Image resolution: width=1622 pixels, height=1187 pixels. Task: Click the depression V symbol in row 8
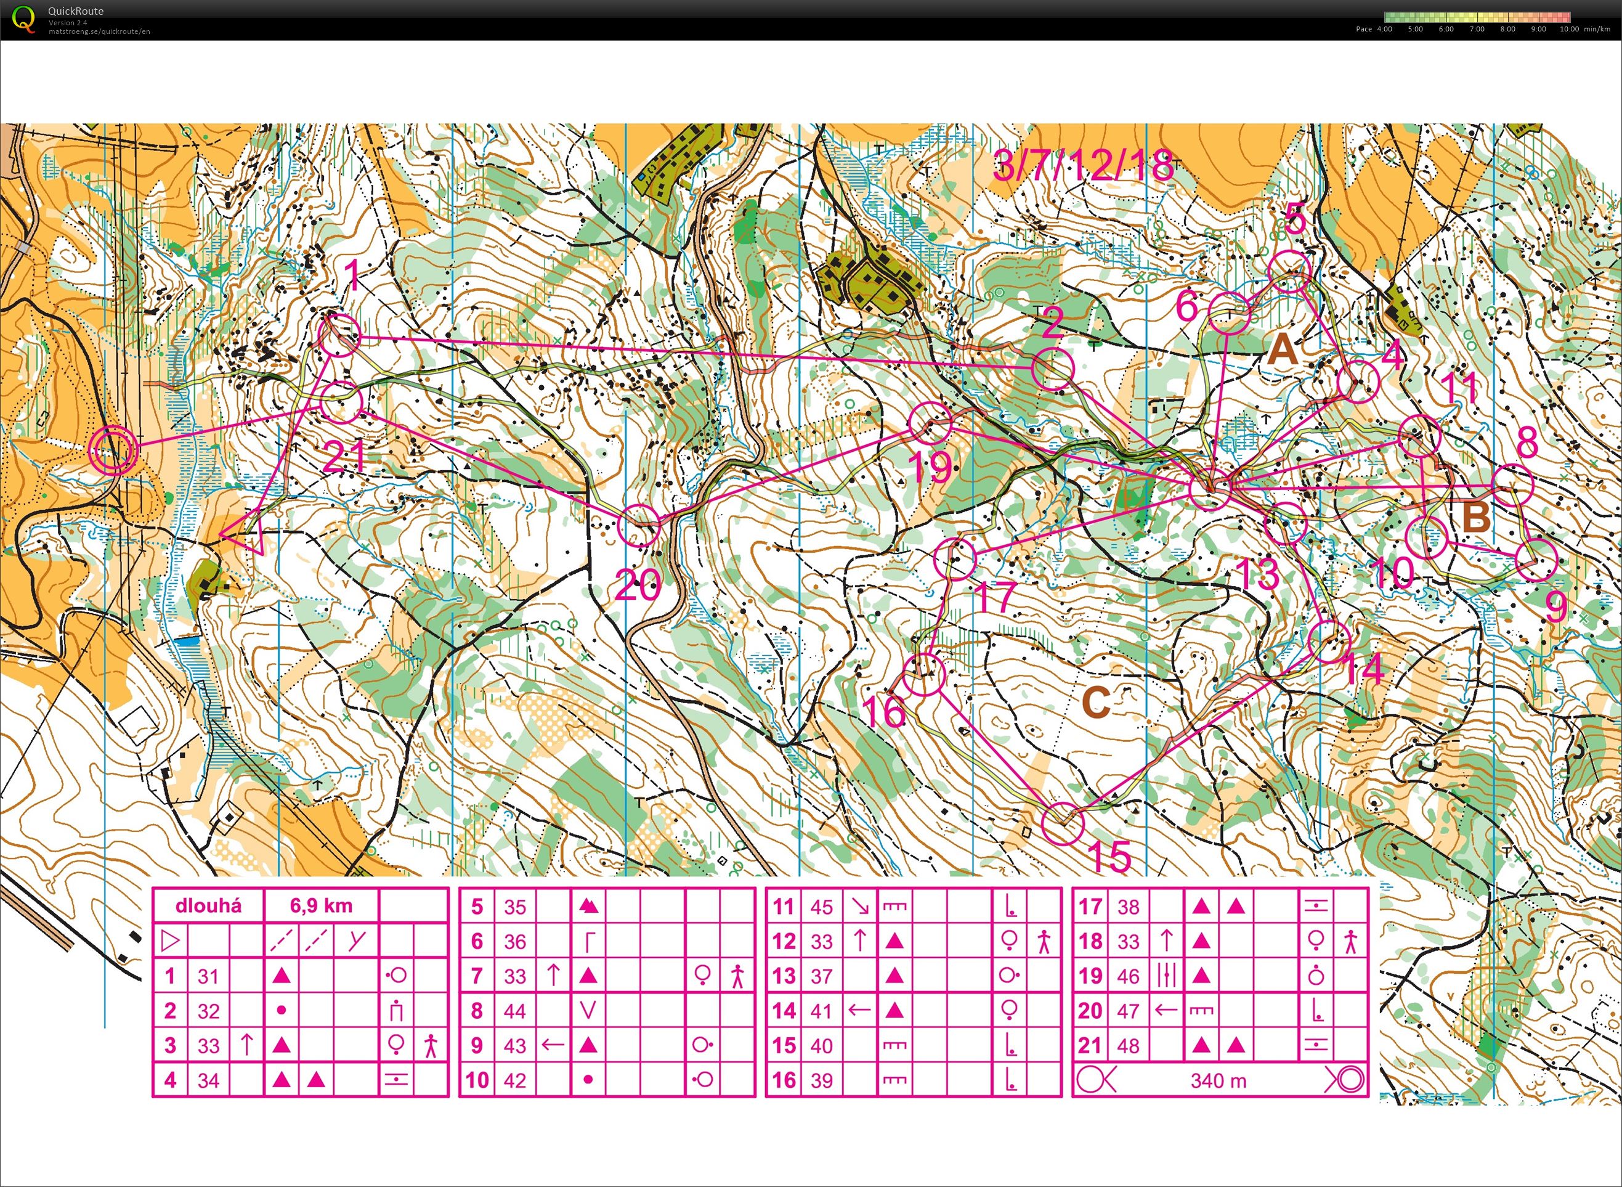tap(588, 1011)
